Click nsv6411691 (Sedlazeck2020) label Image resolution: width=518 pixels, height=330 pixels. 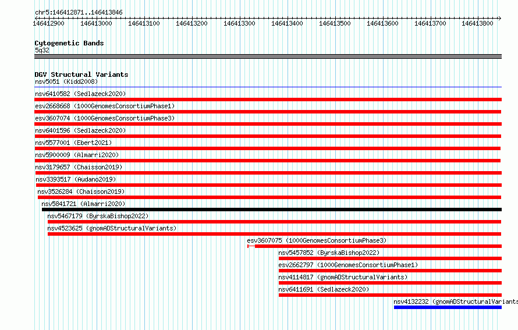coord(324,289)
